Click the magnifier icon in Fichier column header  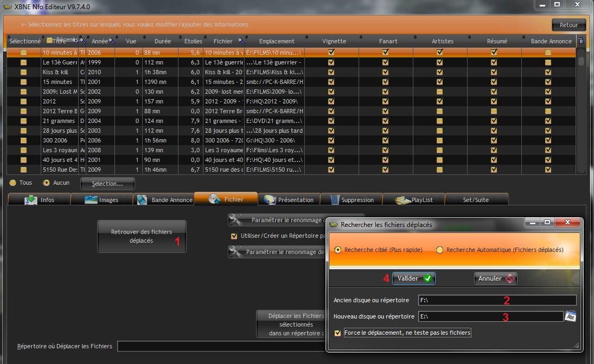(x=241, y=41)
